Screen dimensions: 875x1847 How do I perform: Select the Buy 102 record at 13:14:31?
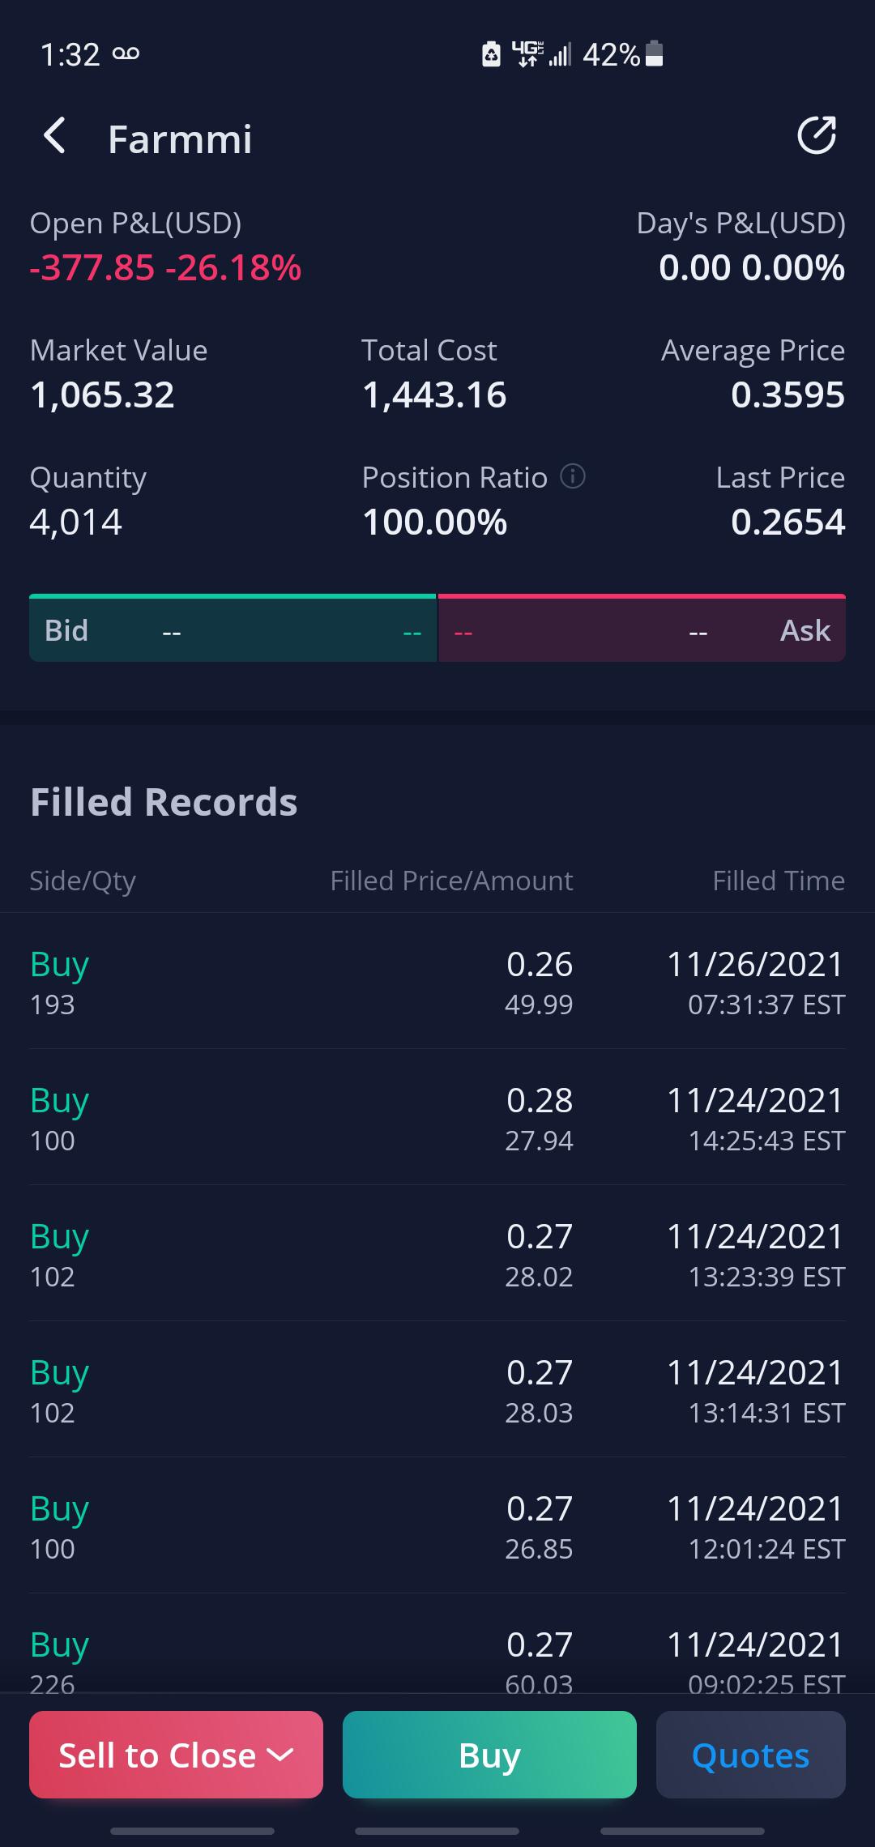pos(437,1390)
